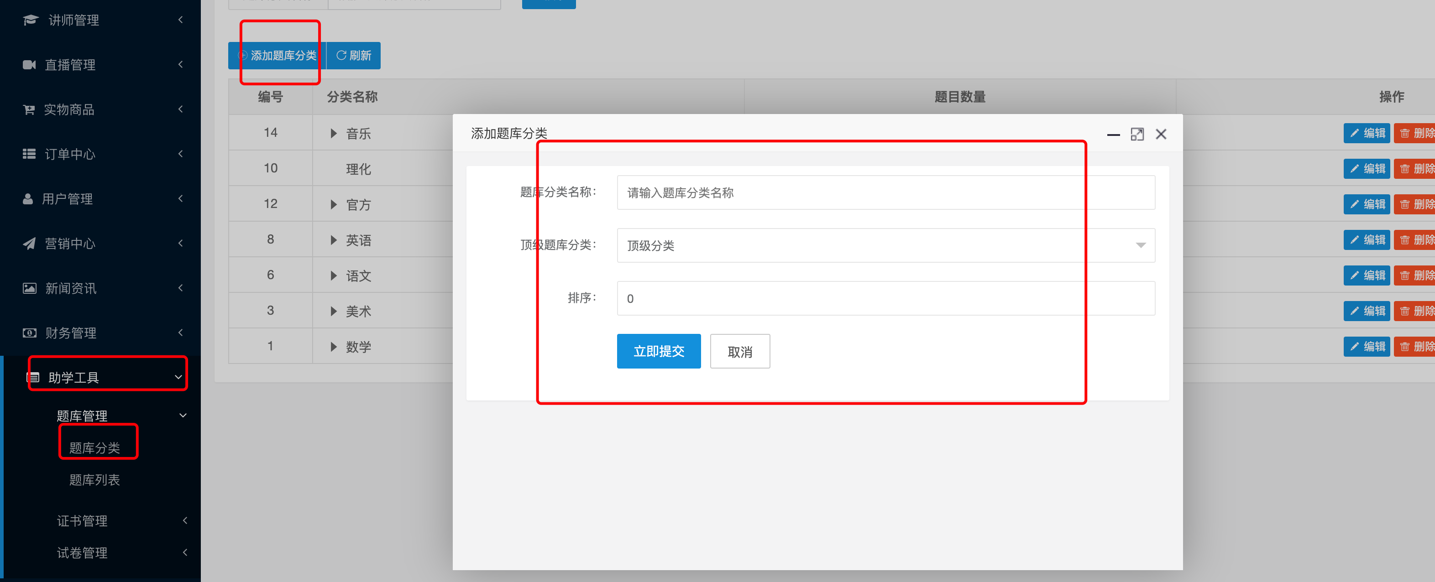This screenshot has width=1435, height=582.
Task: Delete the row numbered 12
Action: click(1414, 204)
